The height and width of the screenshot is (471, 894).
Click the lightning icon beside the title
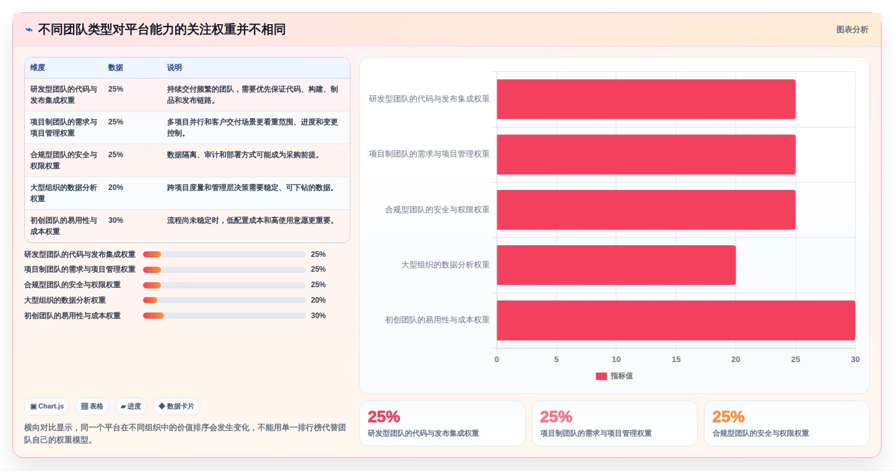tap(29, 30)
